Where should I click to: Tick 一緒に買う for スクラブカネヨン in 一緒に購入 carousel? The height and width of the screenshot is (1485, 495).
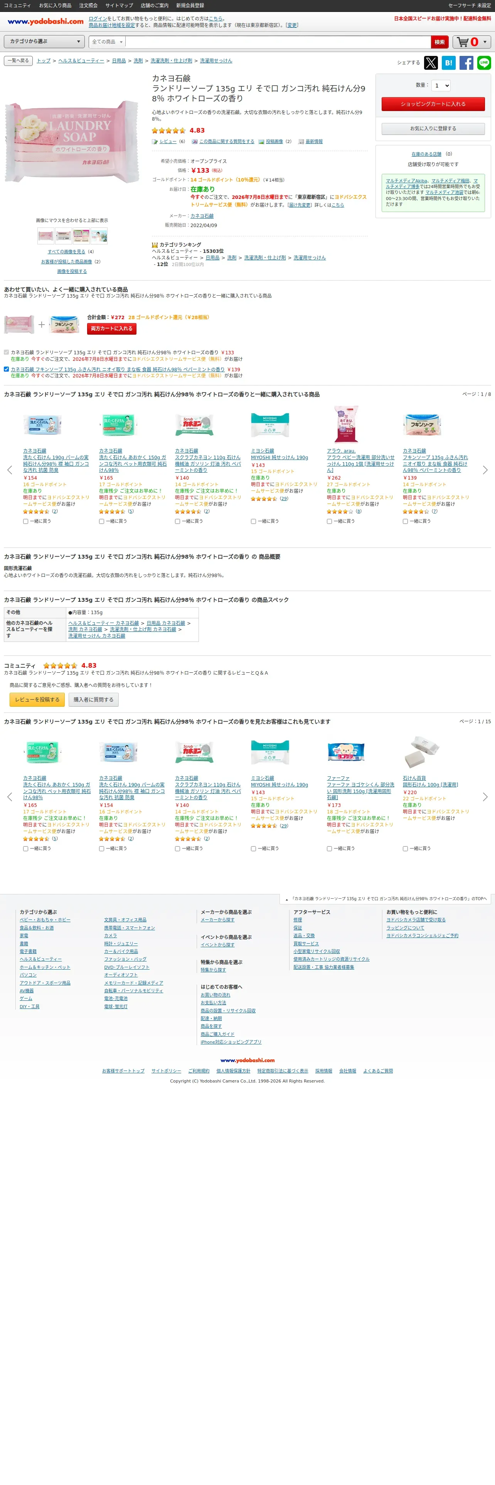pos(177,521)
